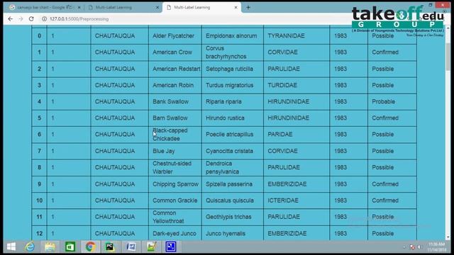Select the 'Bank Swallow' cell
The image size is (454, 255).
tap(175, 102)
